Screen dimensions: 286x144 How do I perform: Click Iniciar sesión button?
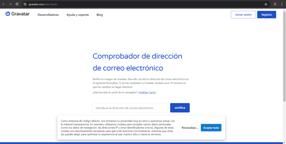coord(243,14)
